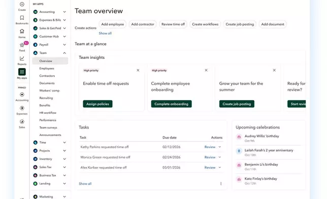
Task: Click the Accounting app icon in My Apps
Action: pyautogui.click(x=36, y=12)
